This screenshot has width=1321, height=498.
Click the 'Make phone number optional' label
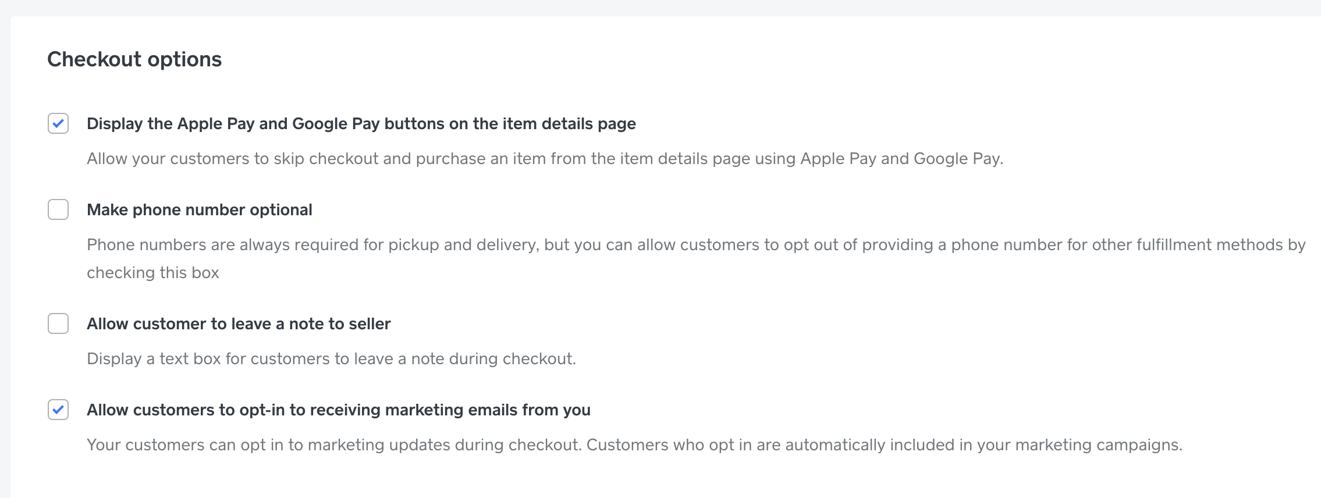coord(199,210)
